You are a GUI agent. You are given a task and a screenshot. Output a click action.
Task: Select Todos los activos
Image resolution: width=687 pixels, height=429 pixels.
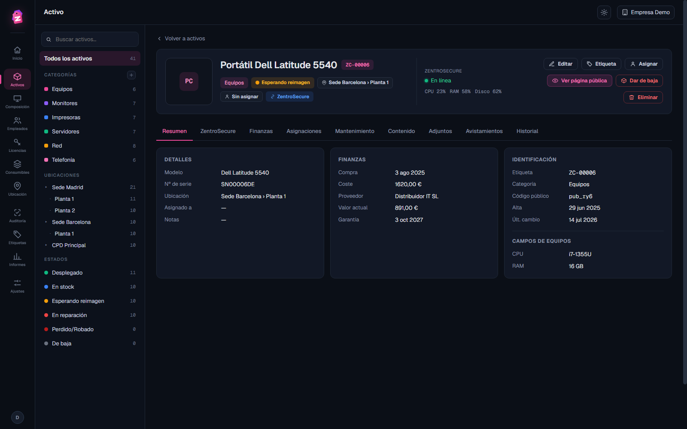tap(90, 58)
